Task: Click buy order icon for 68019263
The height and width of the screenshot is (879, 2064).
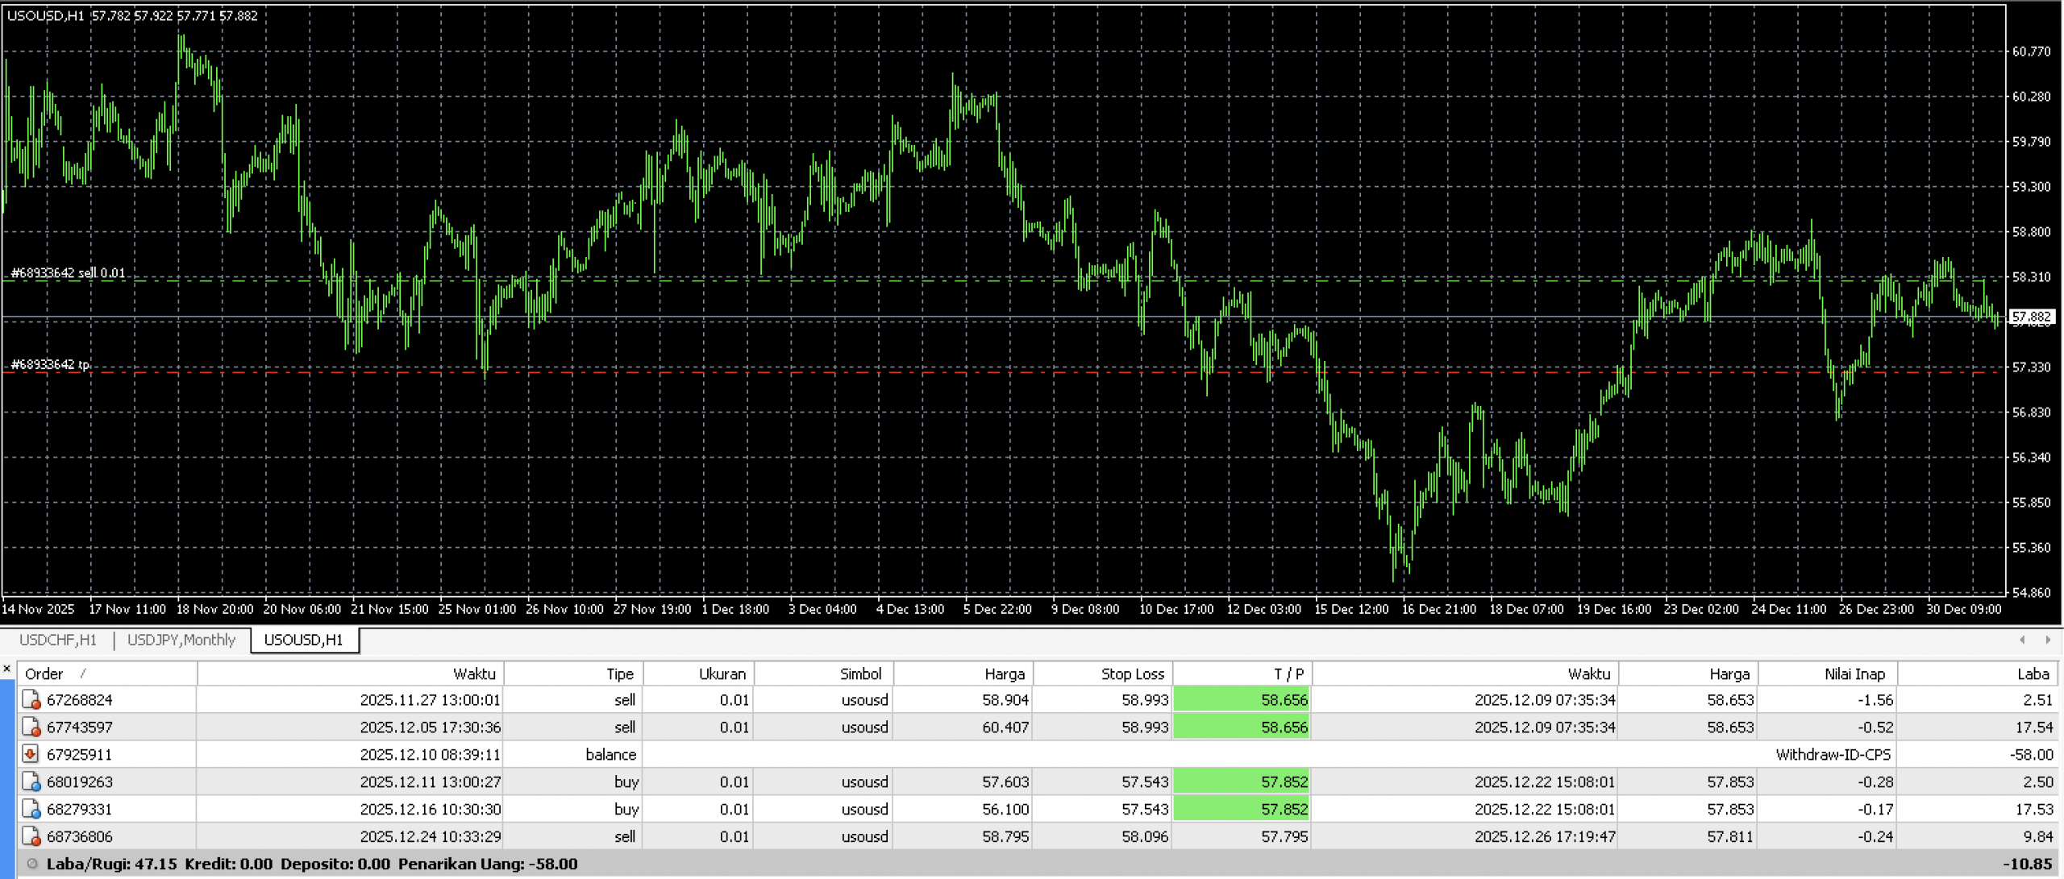Action: [31, 782]
